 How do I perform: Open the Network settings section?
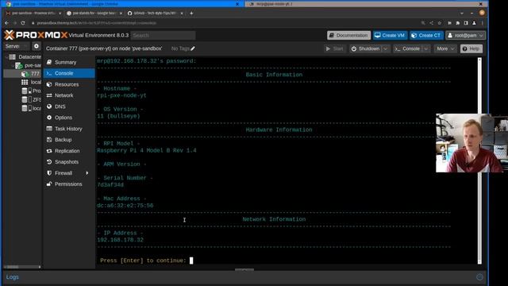69,95
